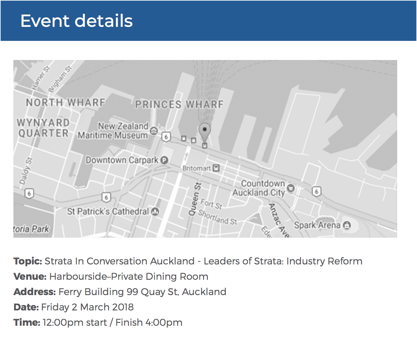Click the Downtown Carpark parking icon

164,160
